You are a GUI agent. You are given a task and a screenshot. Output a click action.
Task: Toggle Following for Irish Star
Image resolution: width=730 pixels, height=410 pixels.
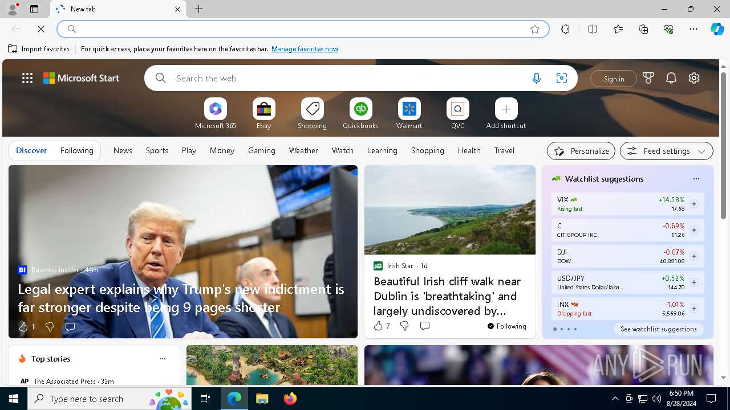[506, 326]
